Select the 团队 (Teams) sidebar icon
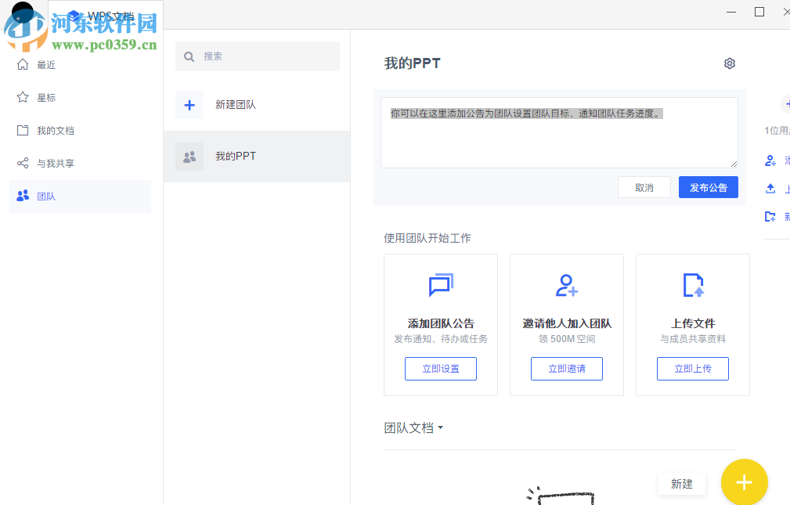The image size is (790, 505). point(22,196)
